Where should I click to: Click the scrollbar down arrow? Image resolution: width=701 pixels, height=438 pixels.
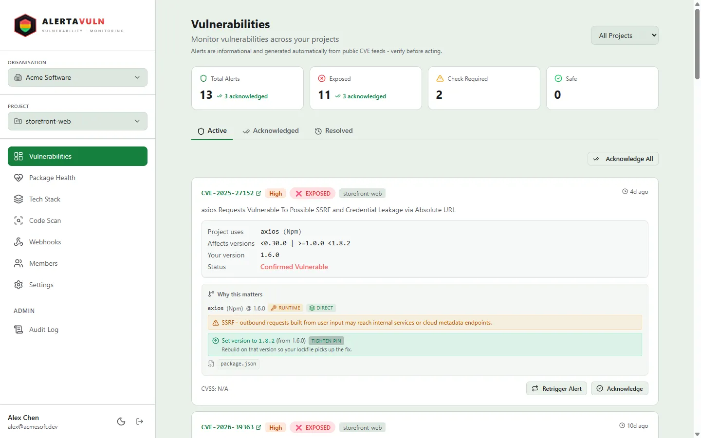[x=697, y=434]
